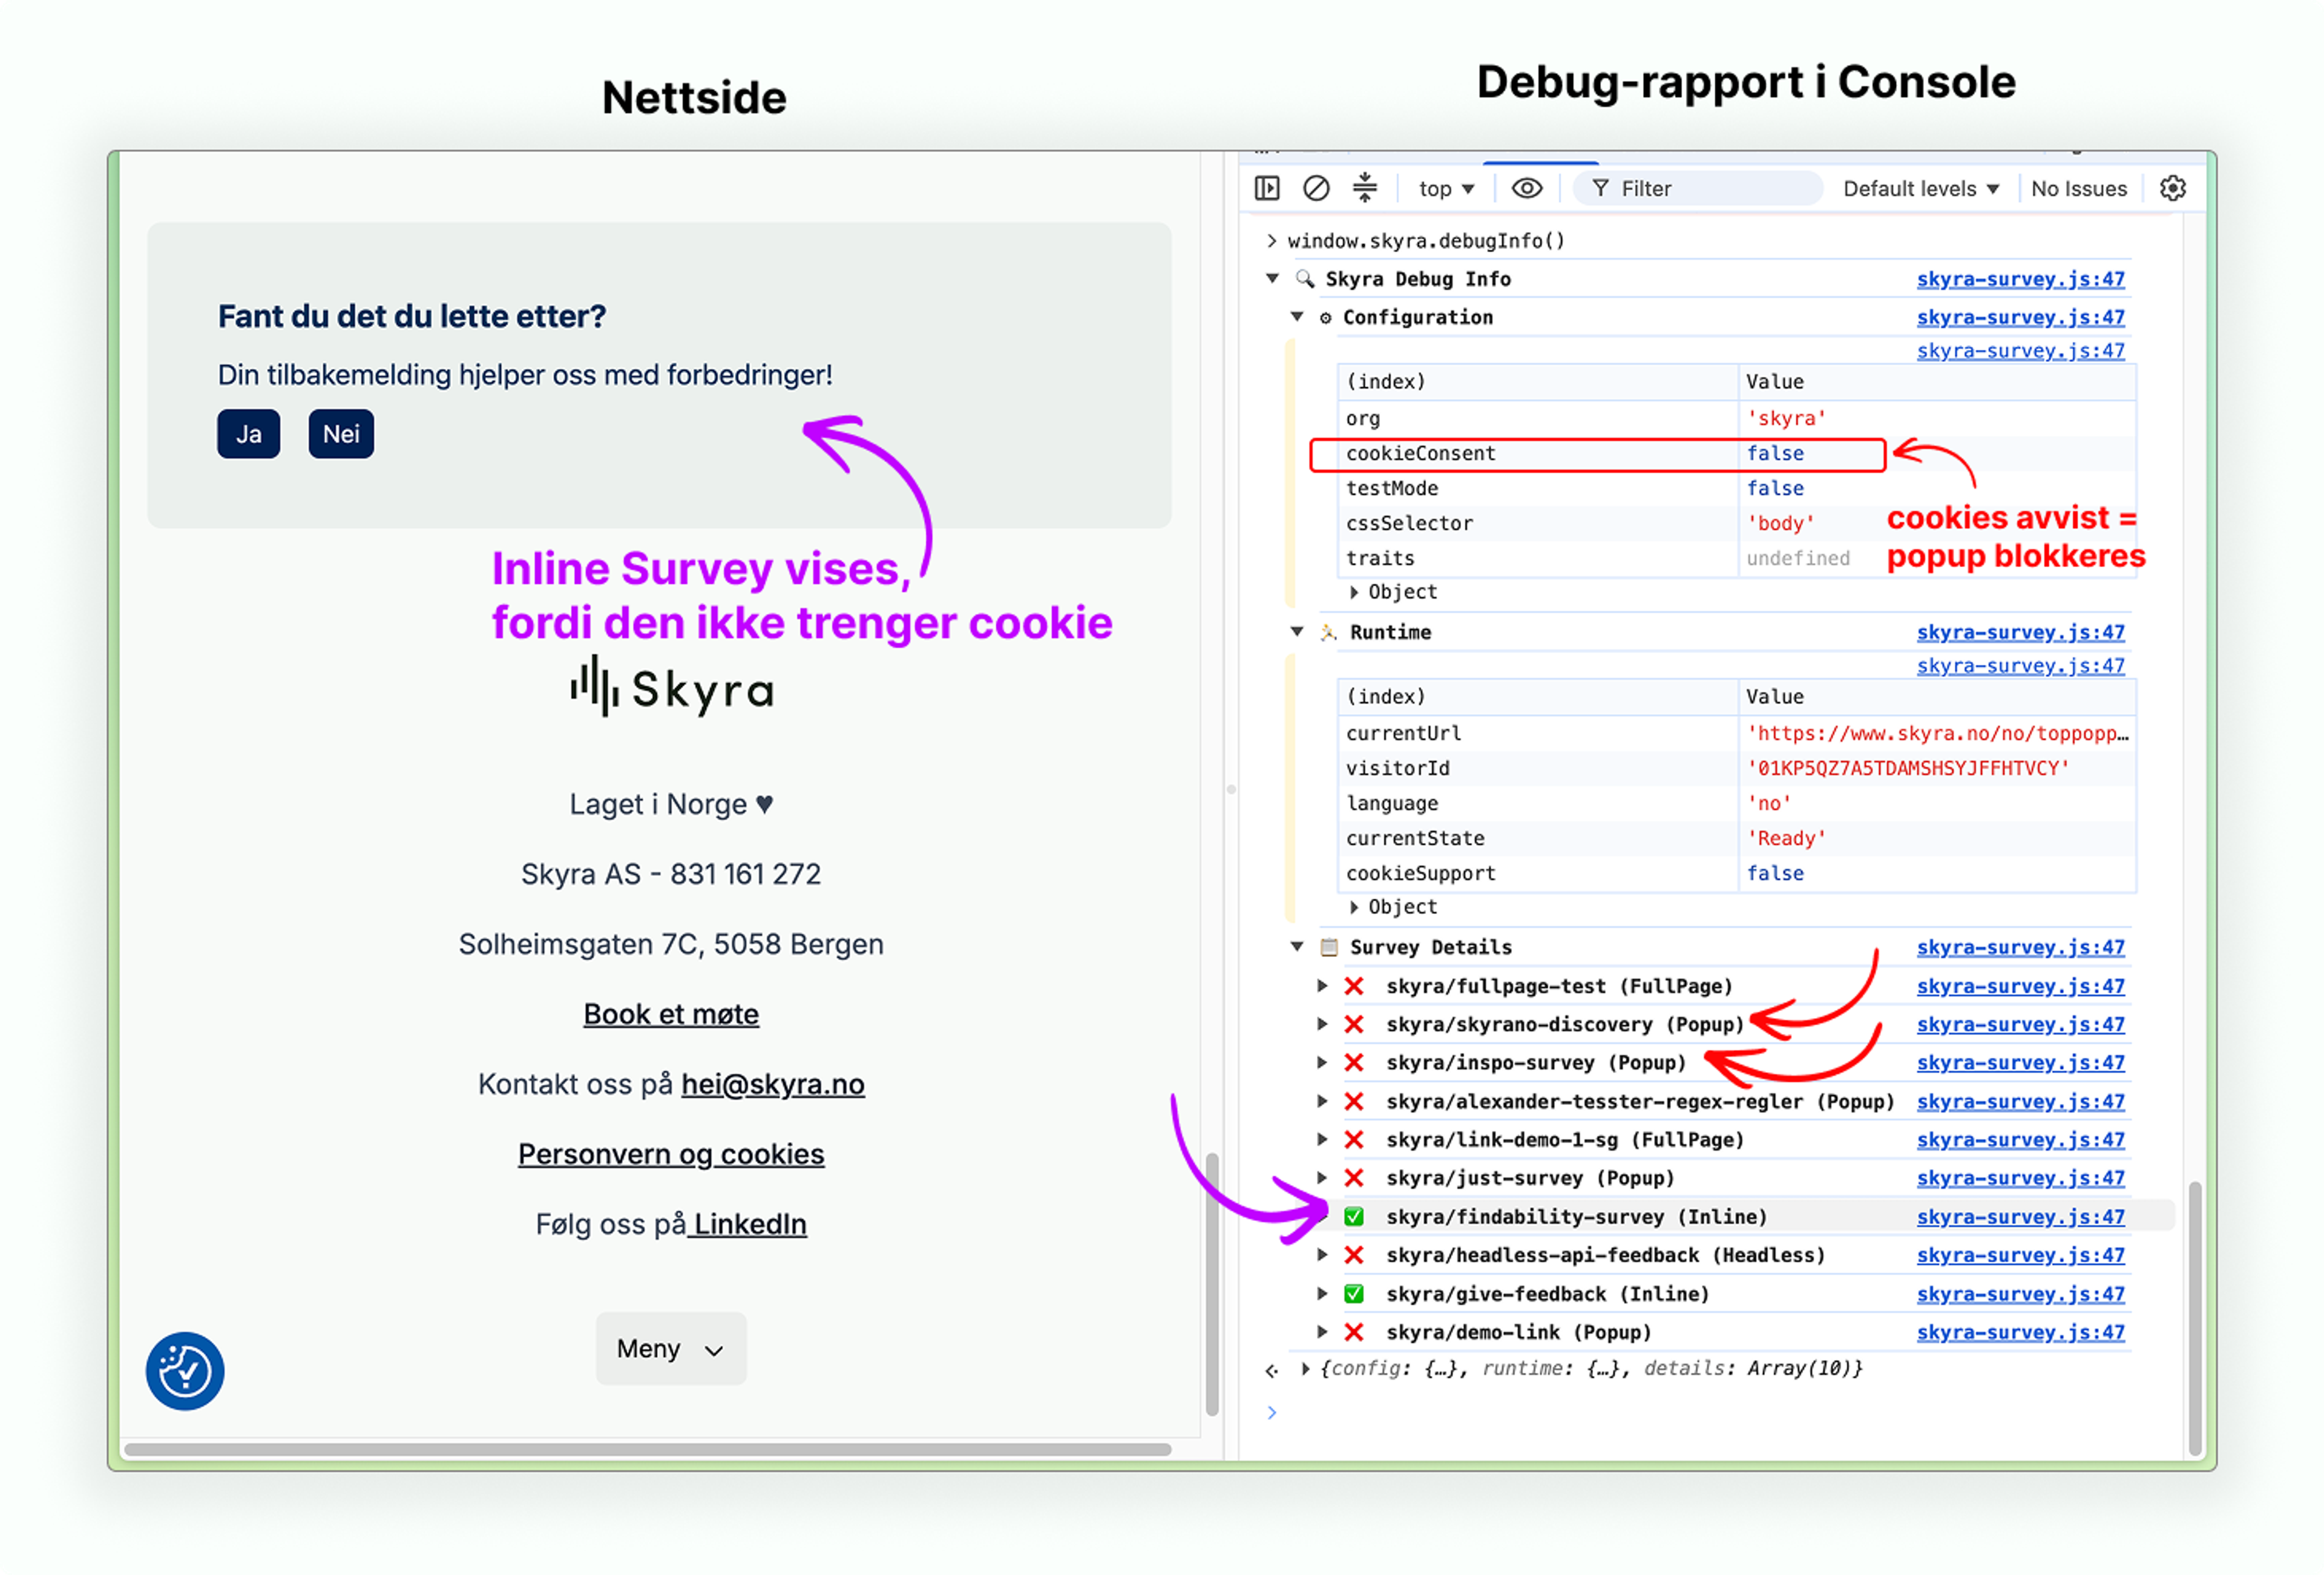Collapse the Configuration group
This screenshot has height=1575, width=2324.
tap(1297, 316)
